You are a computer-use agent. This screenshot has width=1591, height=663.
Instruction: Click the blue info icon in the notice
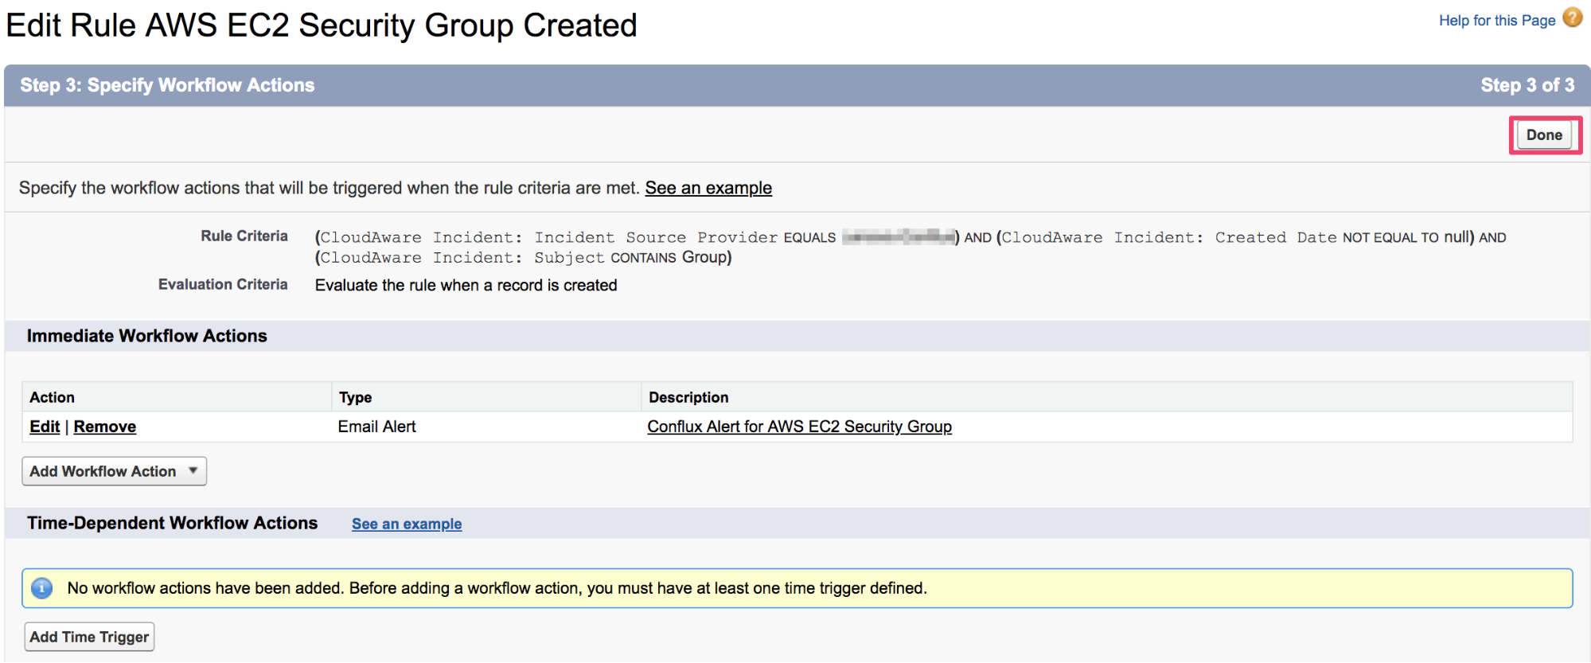coord(41,588)
